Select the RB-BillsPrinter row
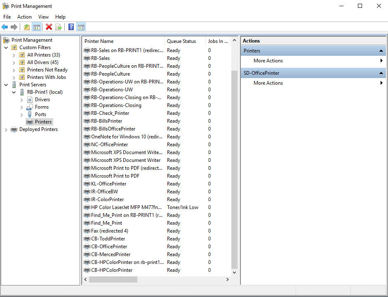 156,121
